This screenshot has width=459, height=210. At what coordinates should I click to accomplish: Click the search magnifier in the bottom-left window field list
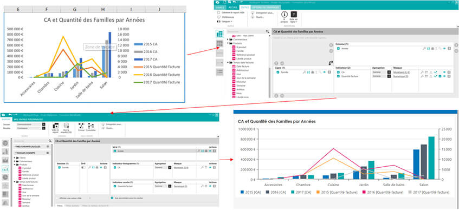click(x=50, y=141)
